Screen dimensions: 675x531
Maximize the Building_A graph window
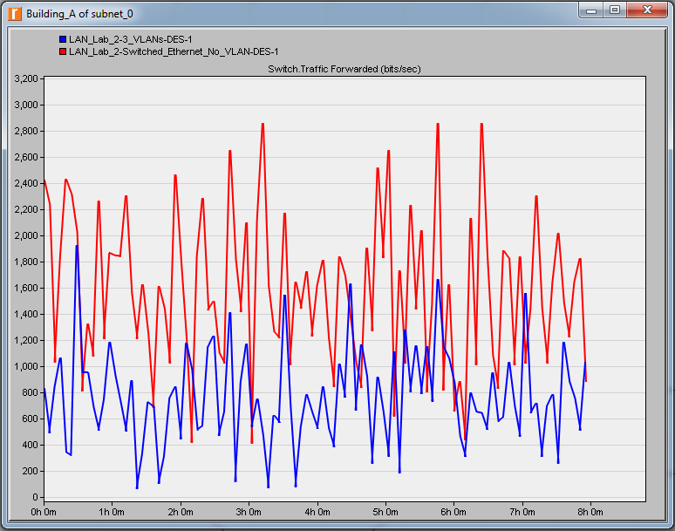tap(615, 10)
